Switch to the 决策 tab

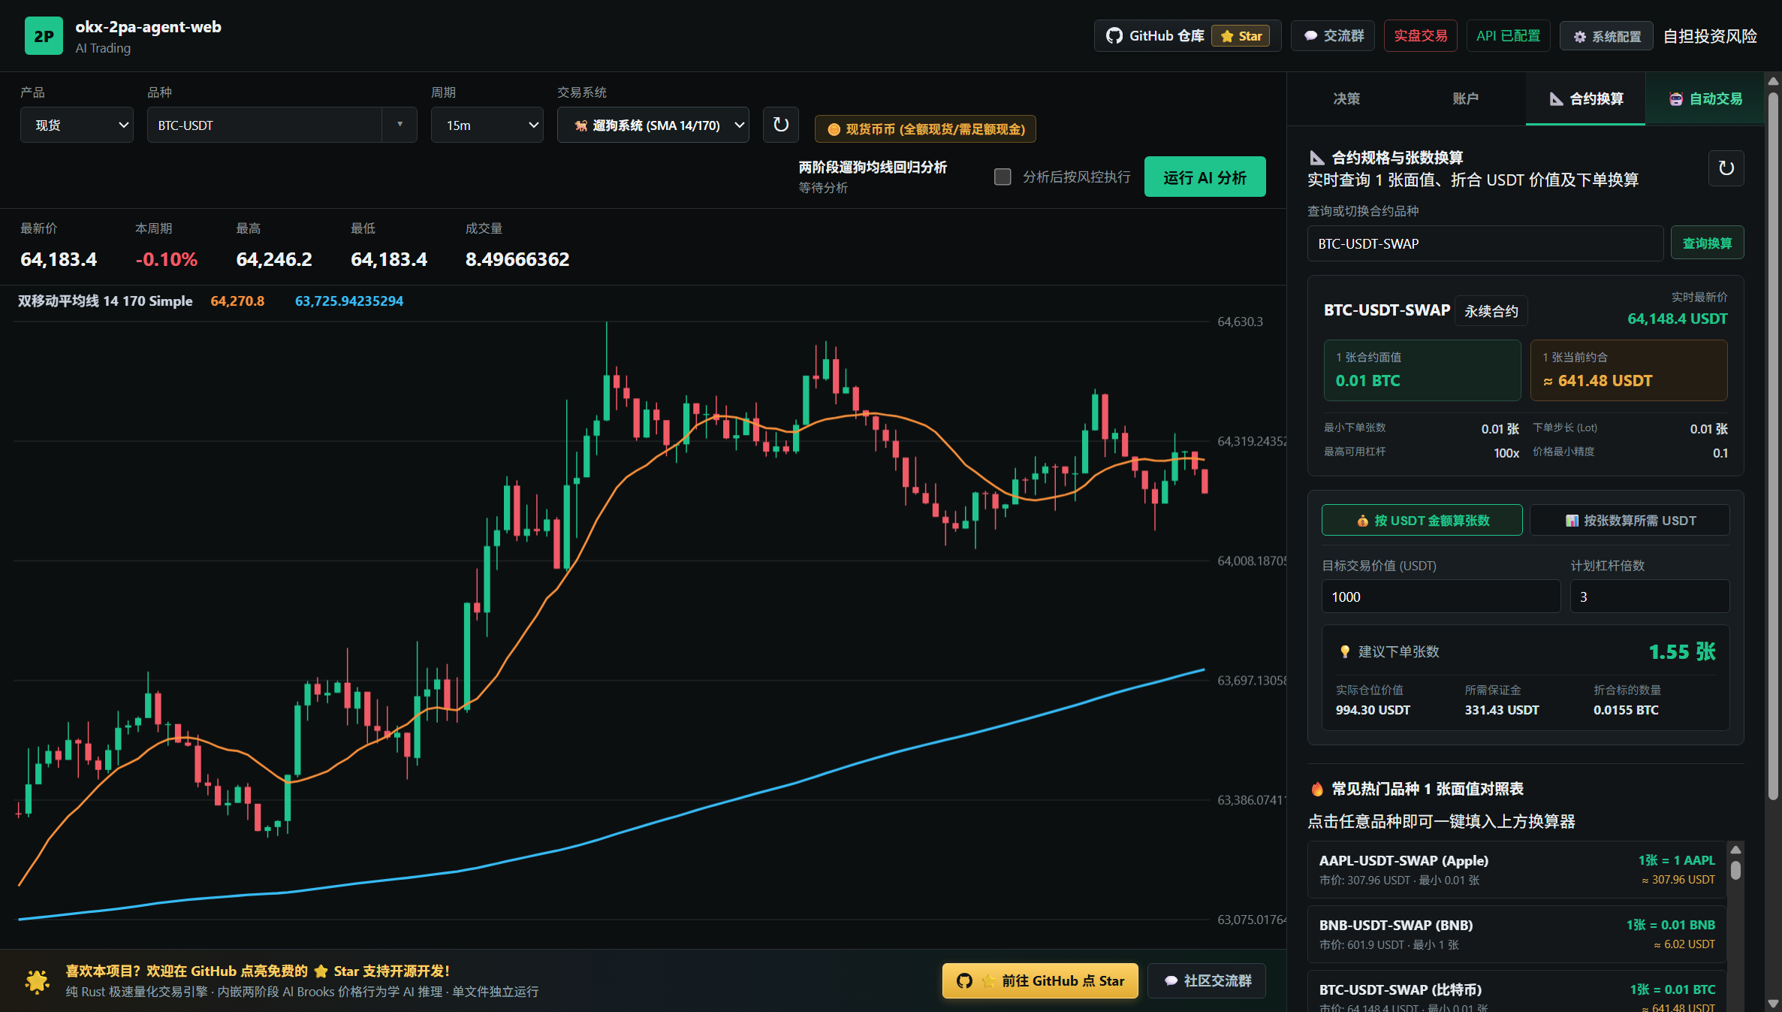1346,98
